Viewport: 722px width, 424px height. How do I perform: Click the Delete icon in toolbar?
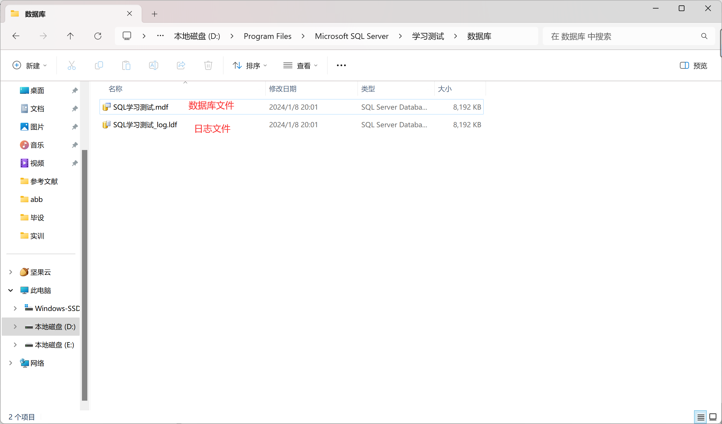208,65
